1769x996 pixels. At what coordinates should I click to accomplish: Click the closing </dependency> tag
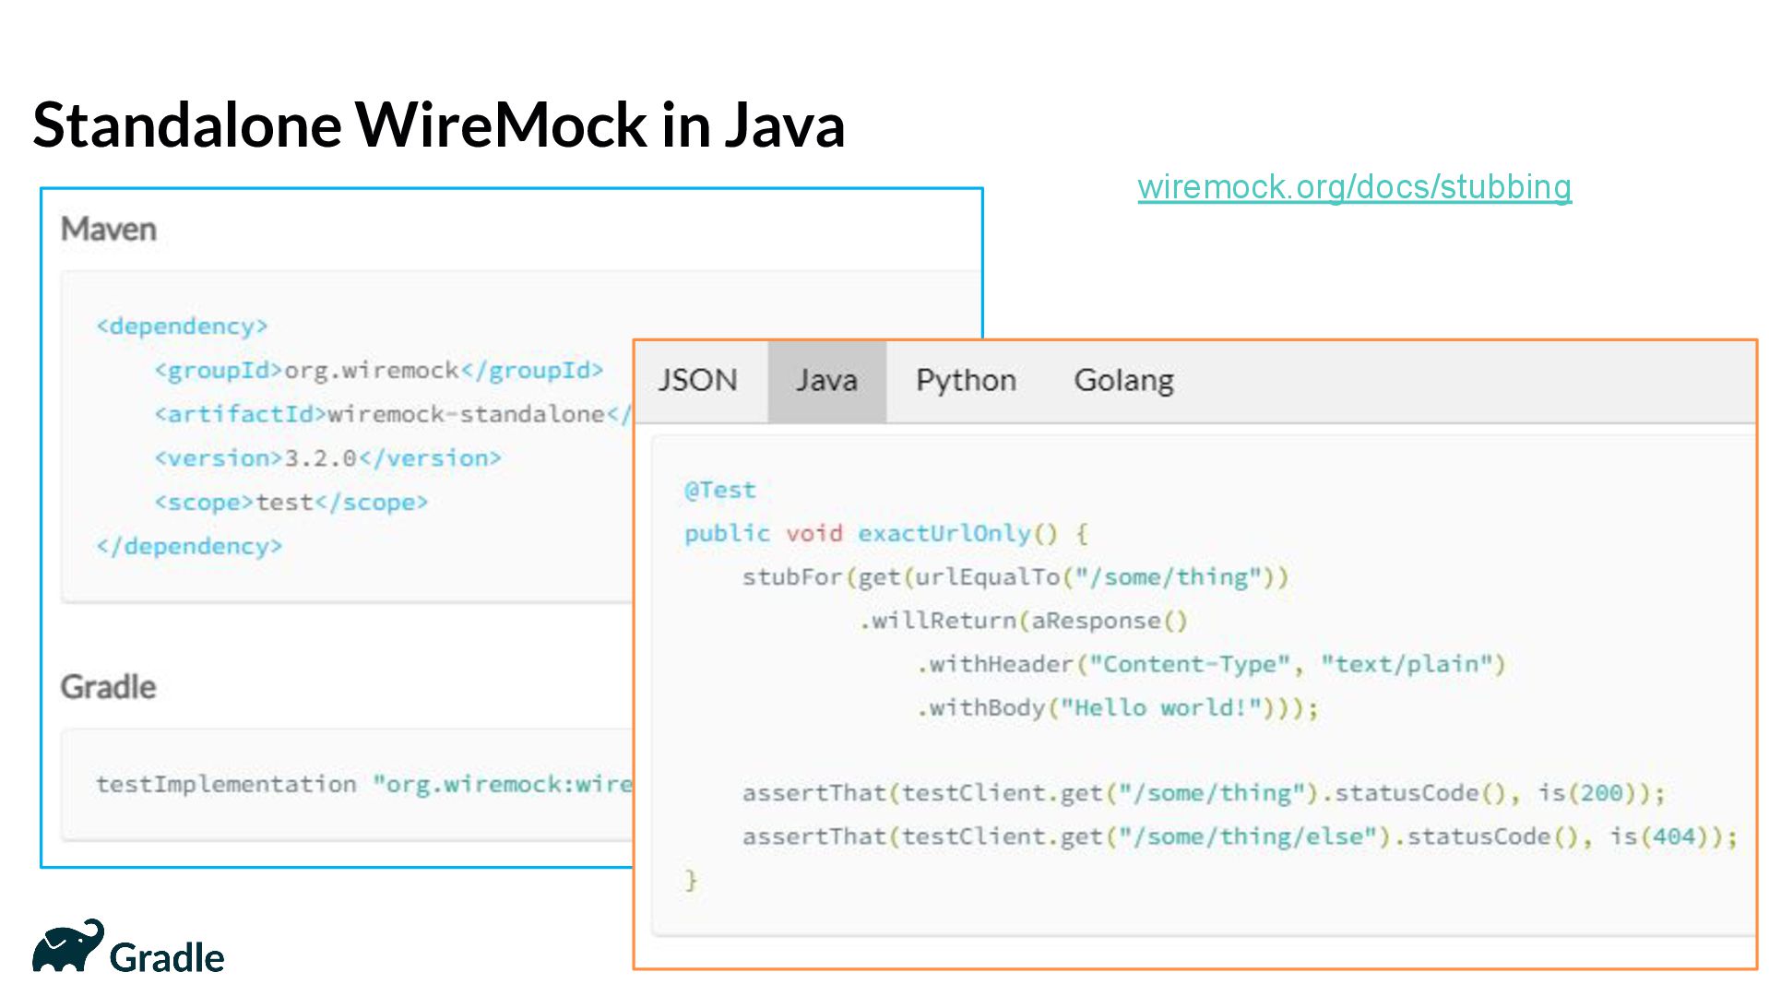coord(189,546)
